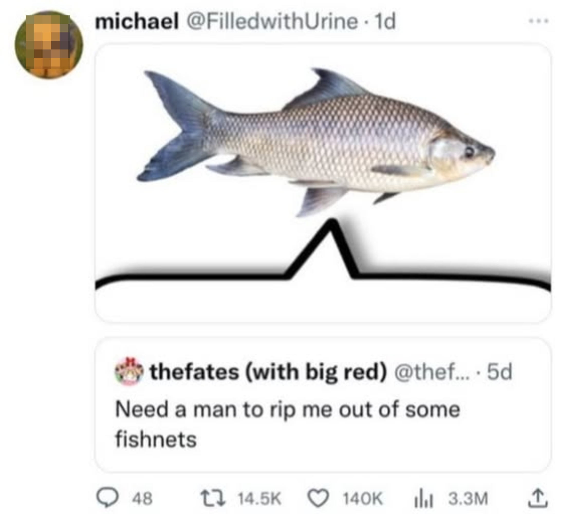The width and height of the screenshot is (568, 514).
Task: Click the 3.3M views count
Action: coord(468,499)
